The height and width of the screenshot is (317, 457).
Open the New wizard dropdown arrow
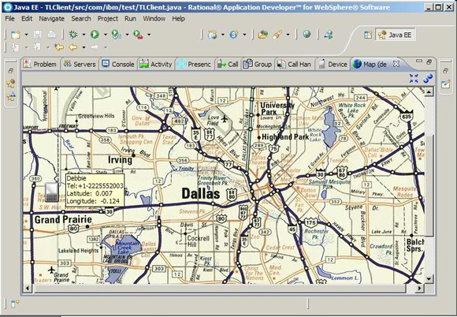[x=26, y=35]
